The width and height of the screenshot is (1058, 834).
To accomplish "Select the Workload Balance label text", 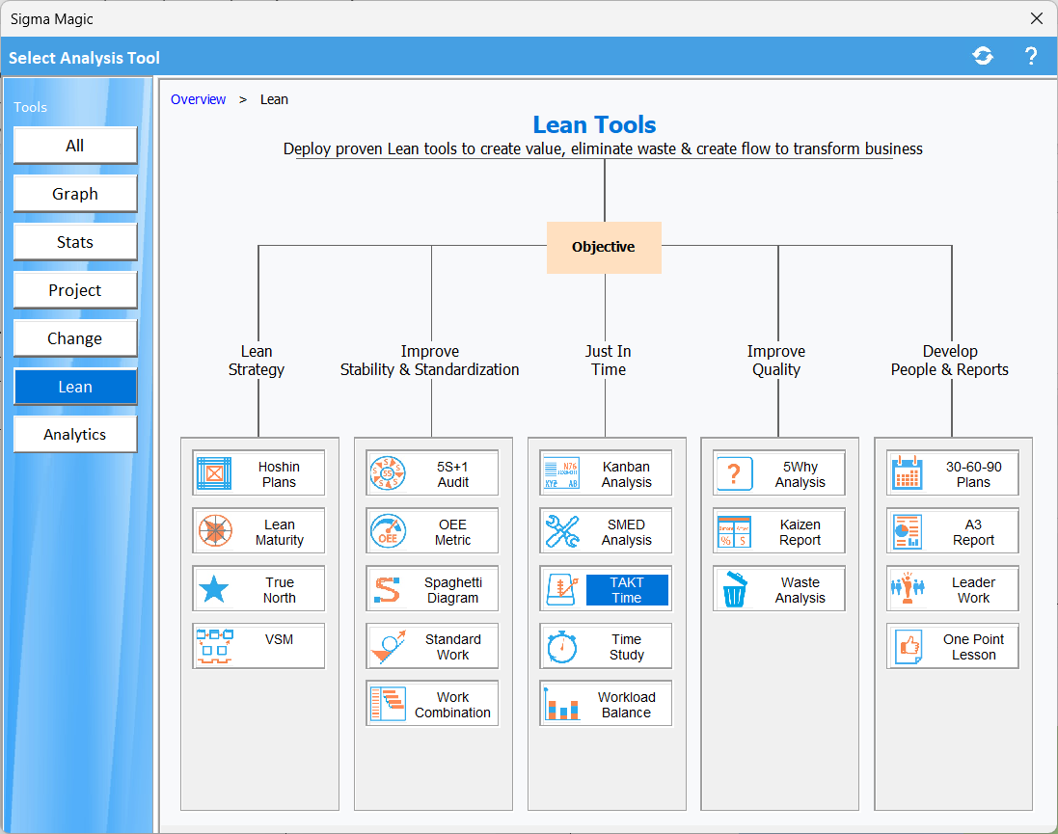I will 626,705.
